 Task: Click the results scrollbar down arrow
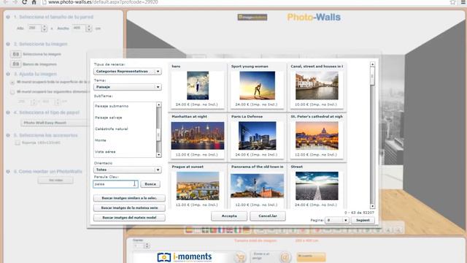[372, 206]
